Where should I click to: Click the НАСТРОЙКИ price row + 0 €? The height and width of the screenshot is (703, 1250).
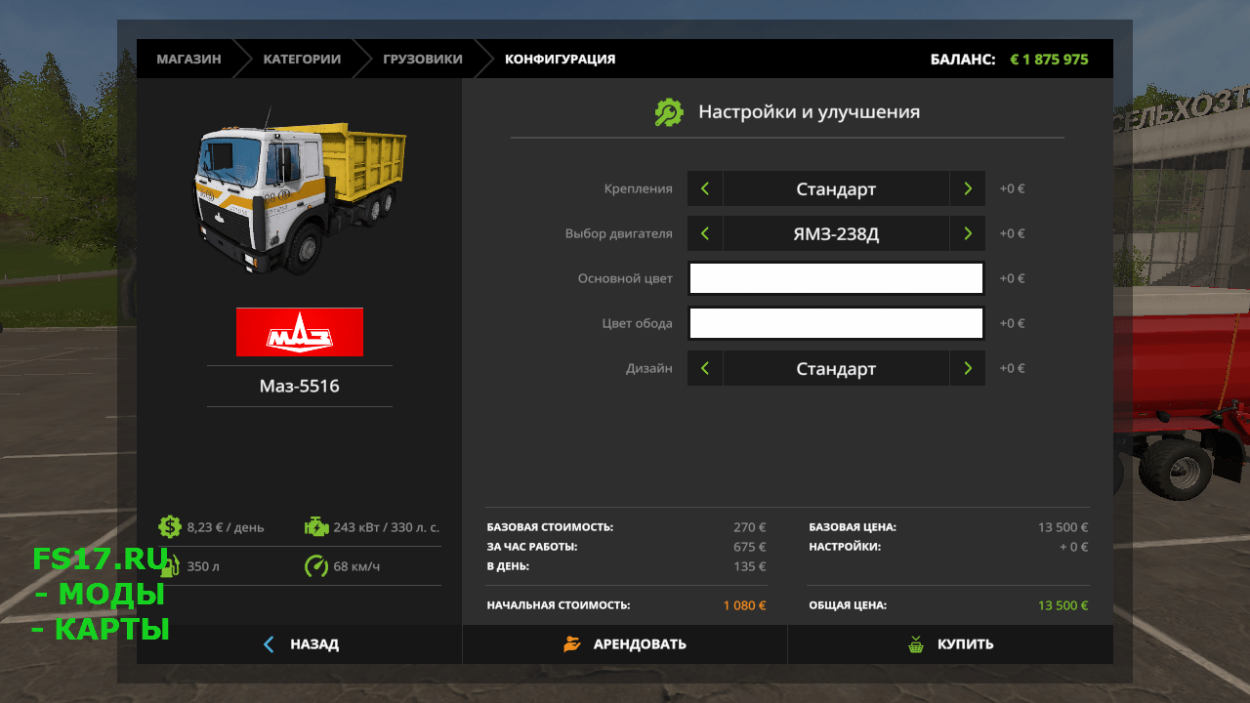[948, 547]
